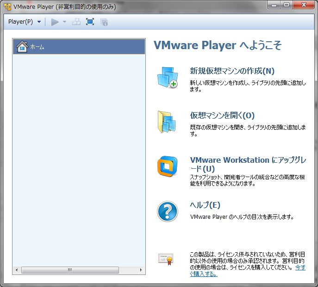Click the Unity mode toolbar icon
318x287 pixels.
[104, 22]
